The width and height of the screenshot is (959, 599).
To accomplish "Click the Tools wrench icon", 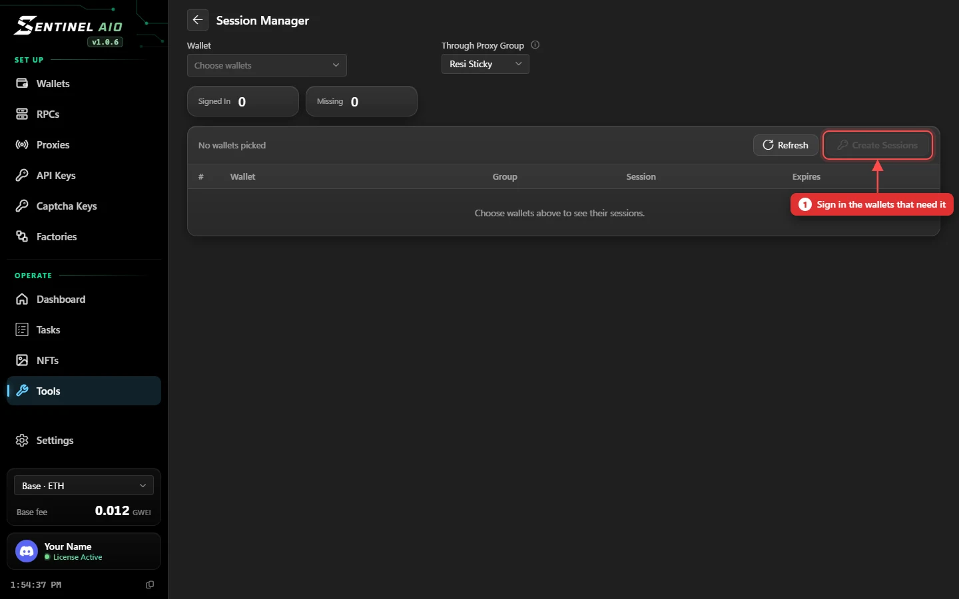I will coord(22,391).
